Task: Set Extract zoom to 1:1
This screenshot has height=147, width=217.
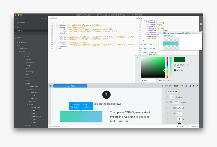Action: coord(186,86)
